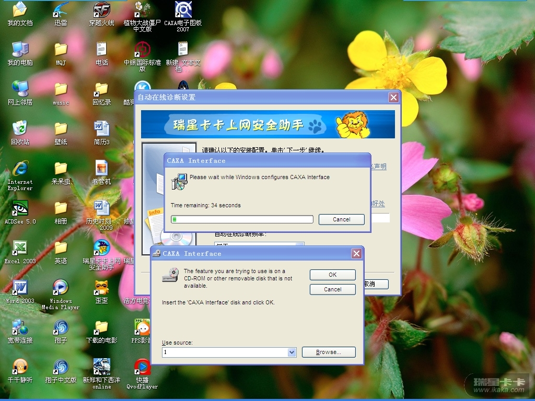Open the 卷管机 file icon
The width and height of the screenshot is (535, 401).
pos(102,172)
